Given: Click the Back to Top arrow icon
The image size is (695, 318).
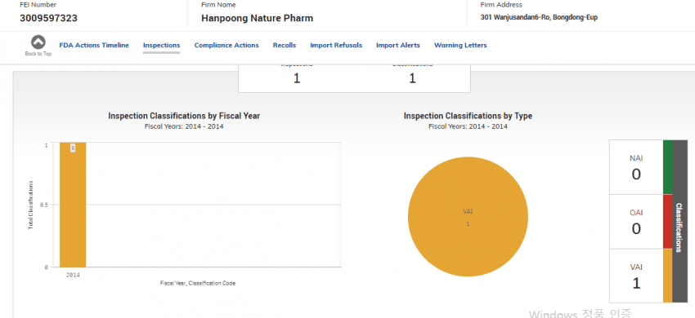Looking at the screenshot, I should (x=38, y=42).
